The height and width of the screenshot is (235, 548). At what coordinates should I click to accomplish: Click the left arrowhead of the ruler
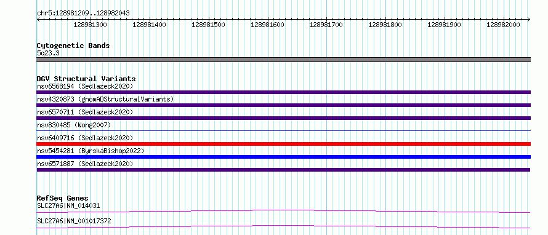click(38, 19)
